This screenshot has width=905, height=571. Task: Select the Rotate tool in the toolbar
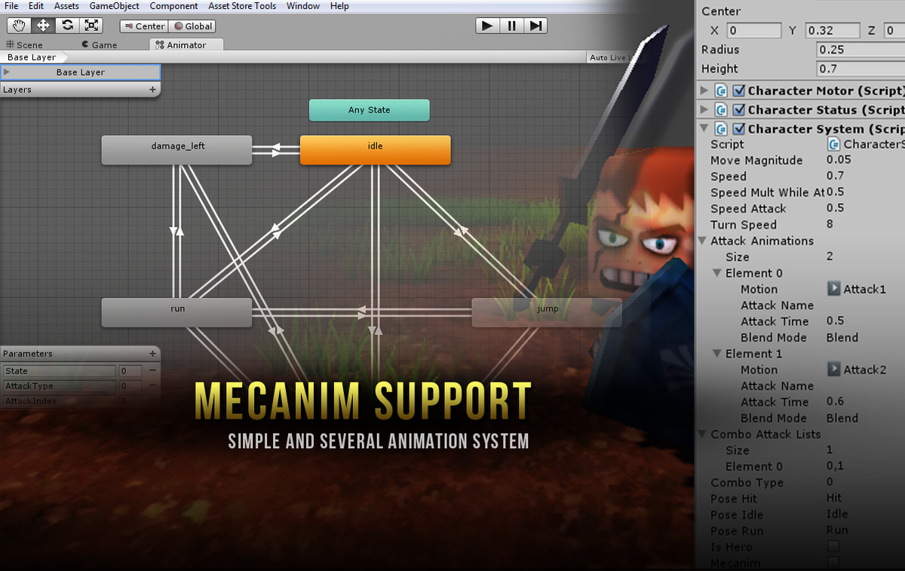click(67, 26)
